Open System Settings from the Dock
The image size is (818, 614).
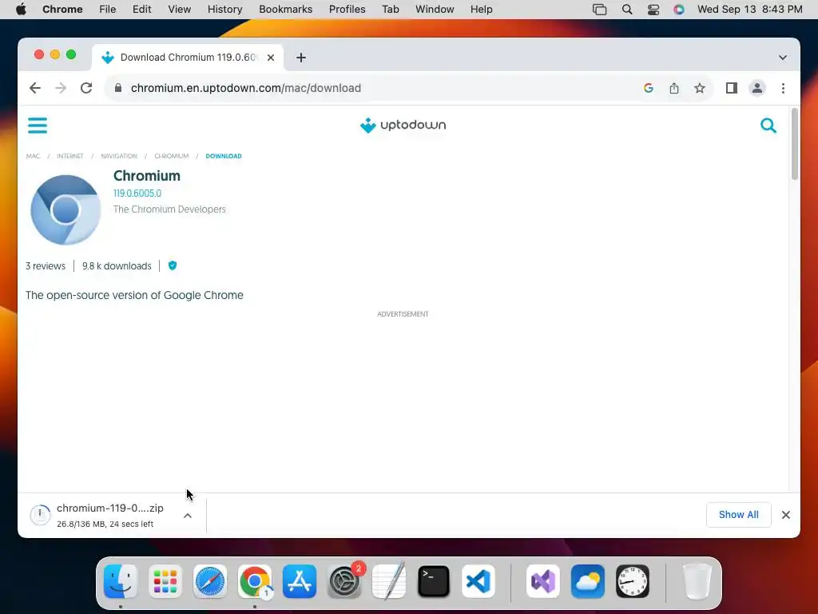pyautogui.click(x=344, y=582)
